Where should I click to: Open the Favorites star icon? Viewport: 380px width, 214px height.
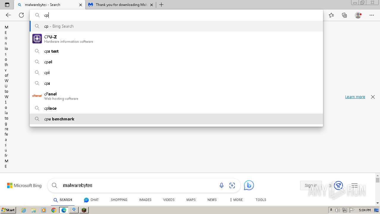point(331,15)
